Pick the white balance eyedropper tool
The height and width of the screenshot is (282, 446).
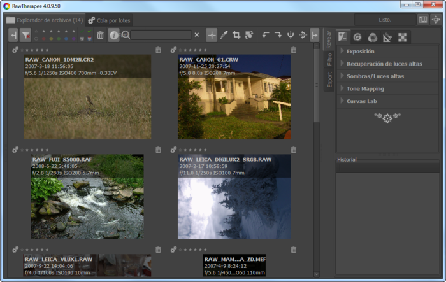coord(224,35)
